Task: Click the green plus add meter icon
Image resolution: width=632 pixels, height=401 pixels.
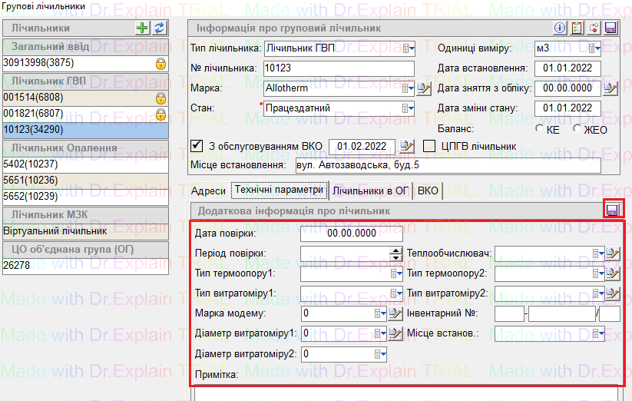Action: click(142, 28)
